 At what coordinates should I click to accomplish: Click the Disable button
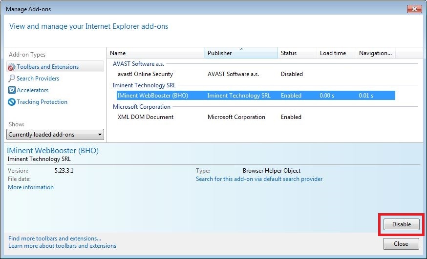click(x=402, y=224)
